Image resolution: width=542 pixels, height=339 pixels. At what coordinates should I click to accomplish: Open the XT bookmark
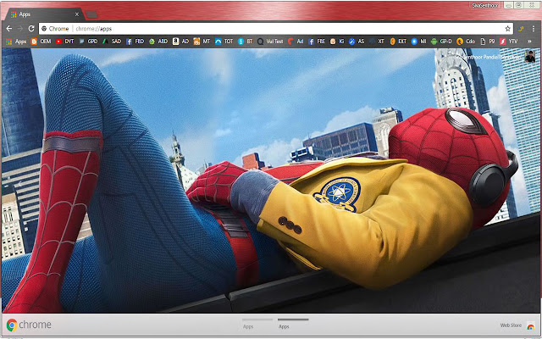click(377, 42)
